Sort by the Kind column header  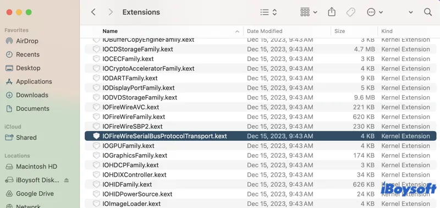pyautogui.click(x=387, y=31)
